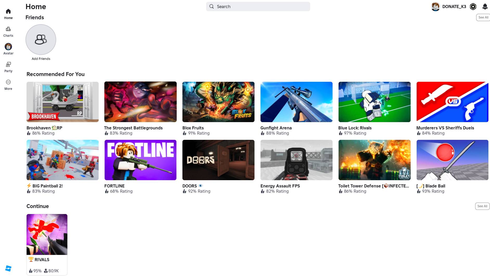This screenshot has height=276, width=490.
Task: Click the magnifier icon in search bar
Action: (x=212, y=7)
